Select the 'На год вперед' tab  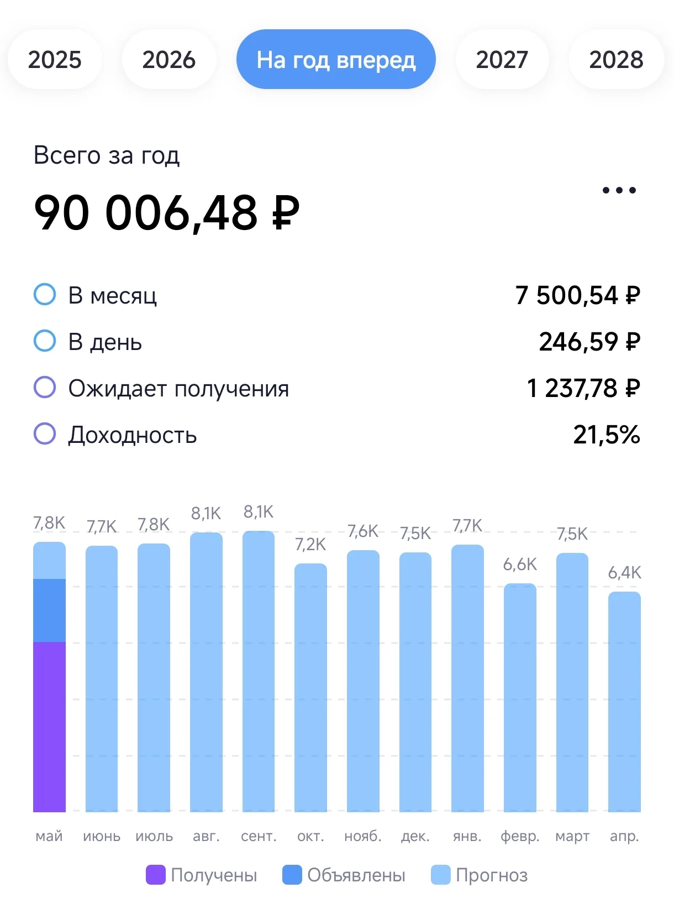(x=336, y=59)
